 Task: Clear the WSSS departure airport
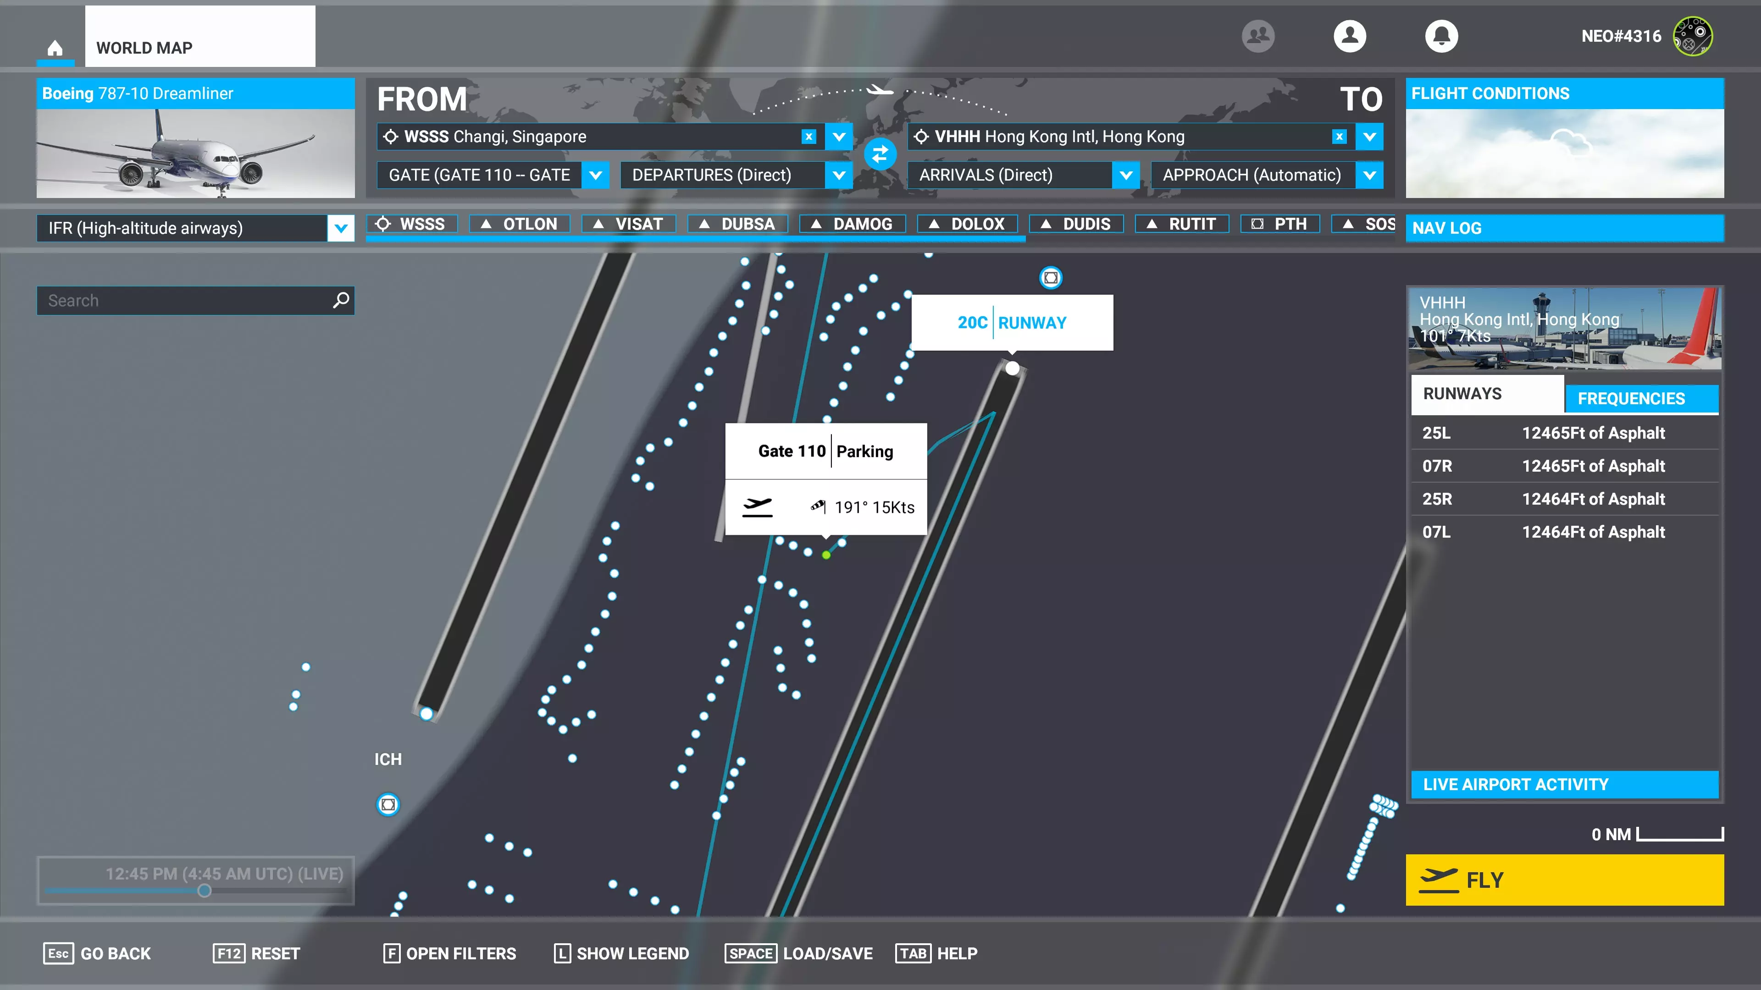809,137
